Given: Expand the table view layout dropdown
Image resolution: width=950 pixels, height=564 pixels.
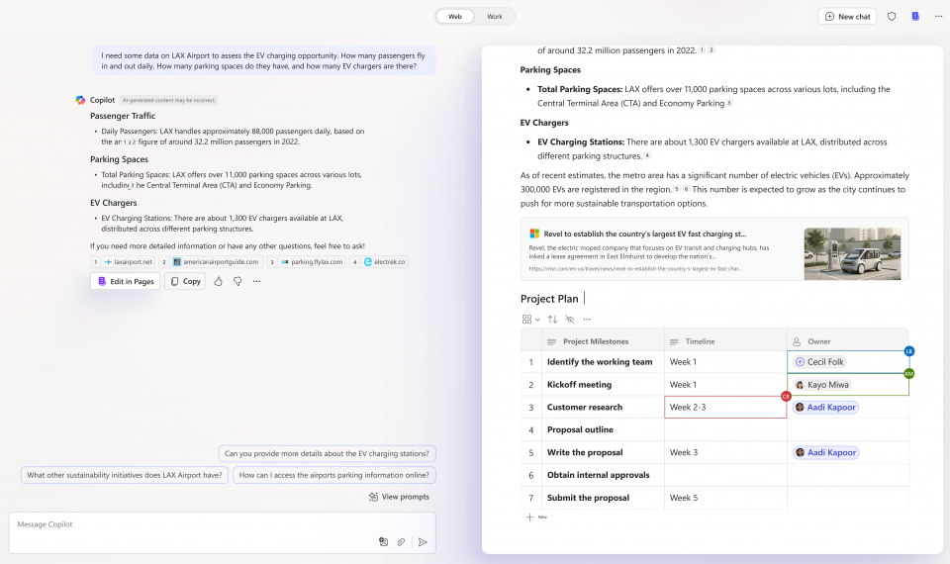Looking at the screenshot, I should [530, 320].
